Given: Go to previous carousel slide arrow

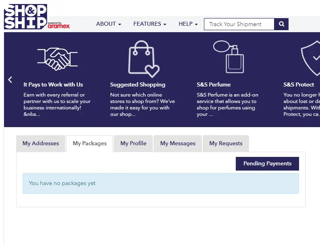Looking at the screenshot, I should (x=10, y=80).
